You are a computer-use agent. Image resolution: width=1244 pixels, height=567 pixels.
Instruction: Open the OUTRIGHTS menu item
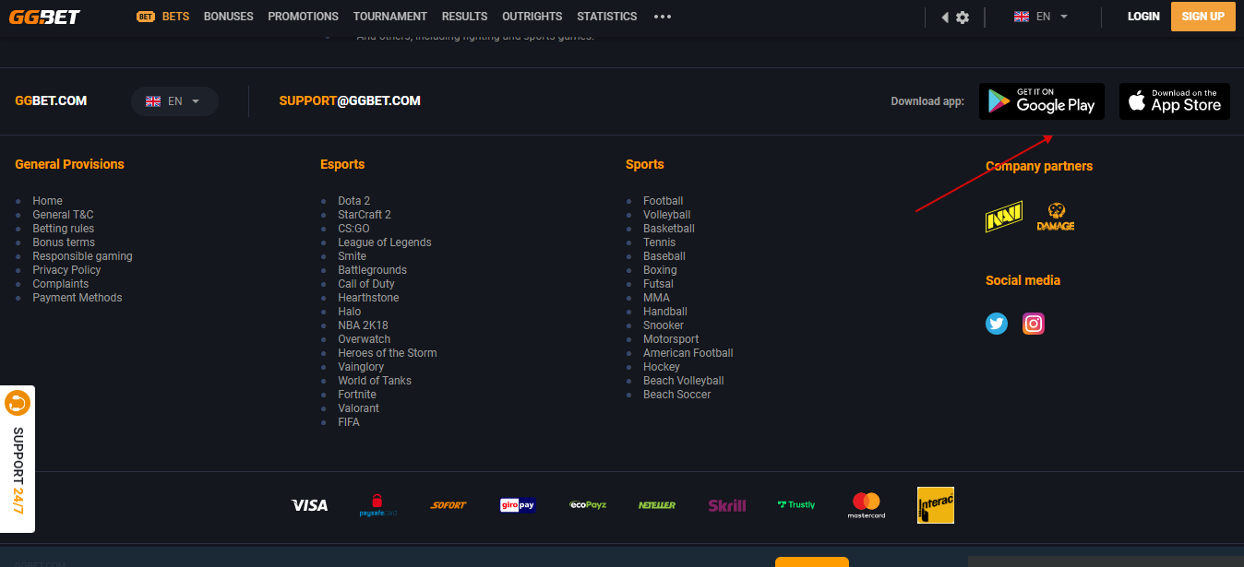tap(532, 17)
